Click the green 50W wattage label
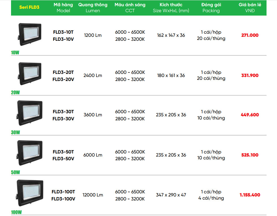The width and height of the screenshot is (277, 216). click(x=16, y=172)
